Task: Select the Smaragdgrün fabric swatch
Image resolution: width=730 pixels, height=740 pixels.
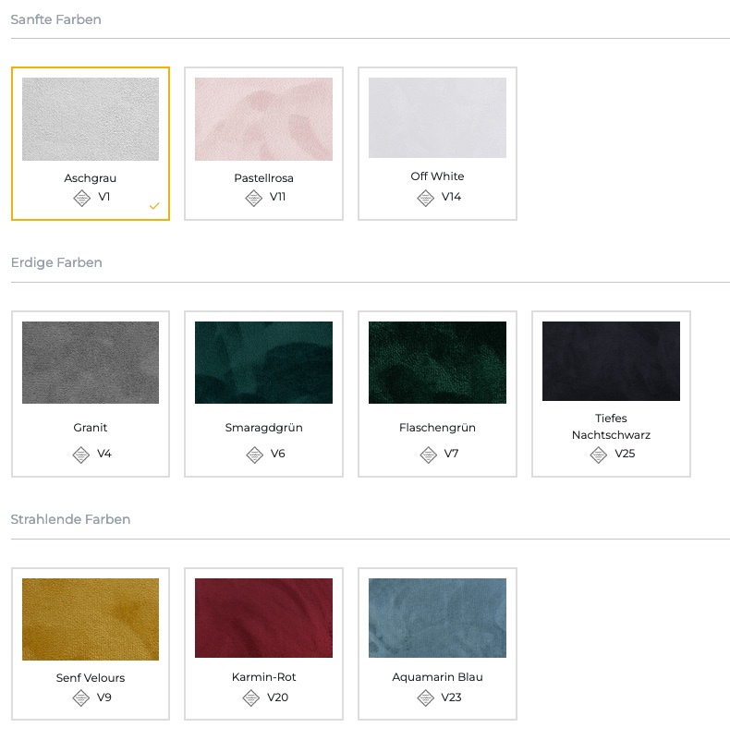Action: tap(263, 362)
